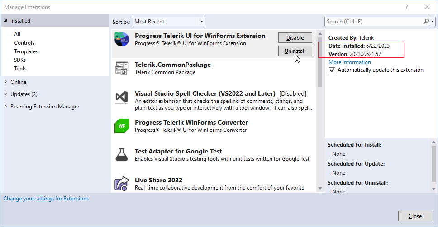
Task: Select Live Share 2022 title
Action: [158, 180]
